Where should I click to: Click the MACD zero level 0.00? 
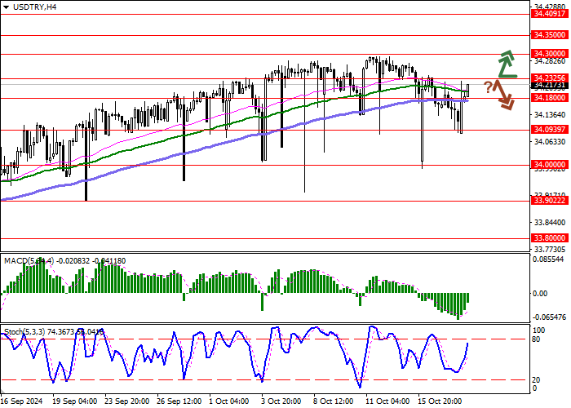point(540,294)
